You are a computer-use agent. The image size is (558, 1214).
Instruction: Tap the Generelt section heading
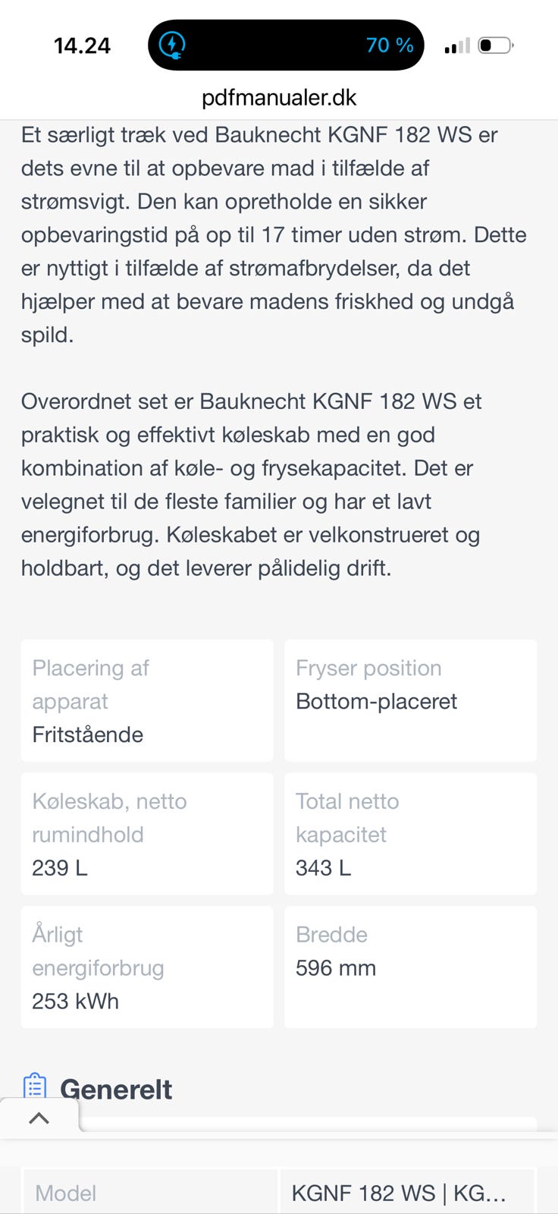coord(116,1090)
